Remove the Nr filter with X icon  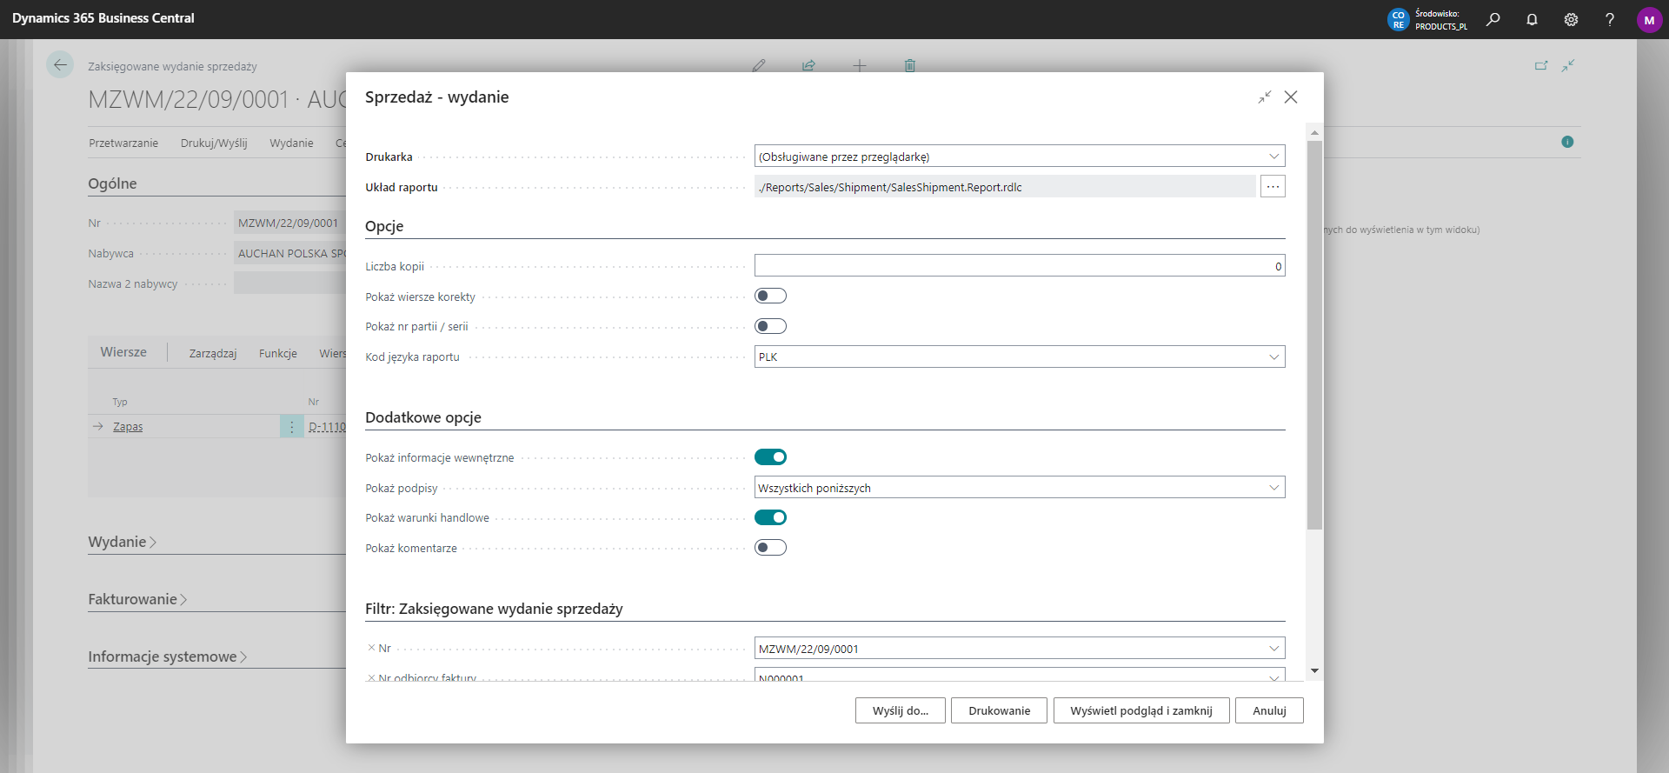pos(371,648)
